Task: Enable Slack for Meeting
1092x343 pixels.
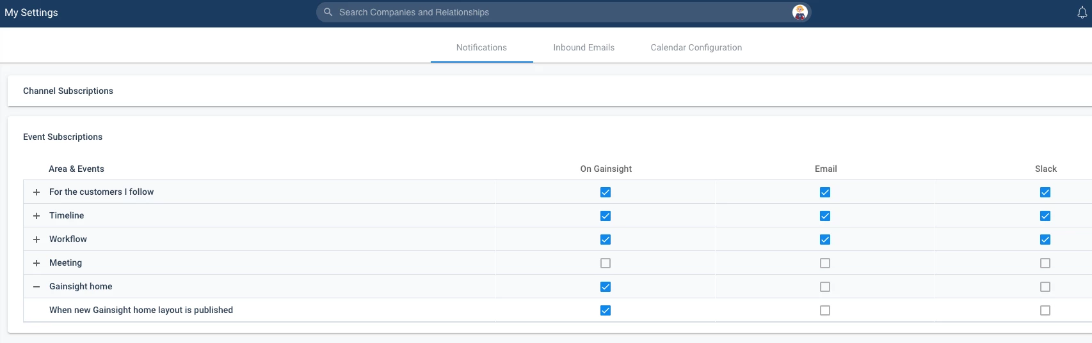Action: [x=1045, y=263]
